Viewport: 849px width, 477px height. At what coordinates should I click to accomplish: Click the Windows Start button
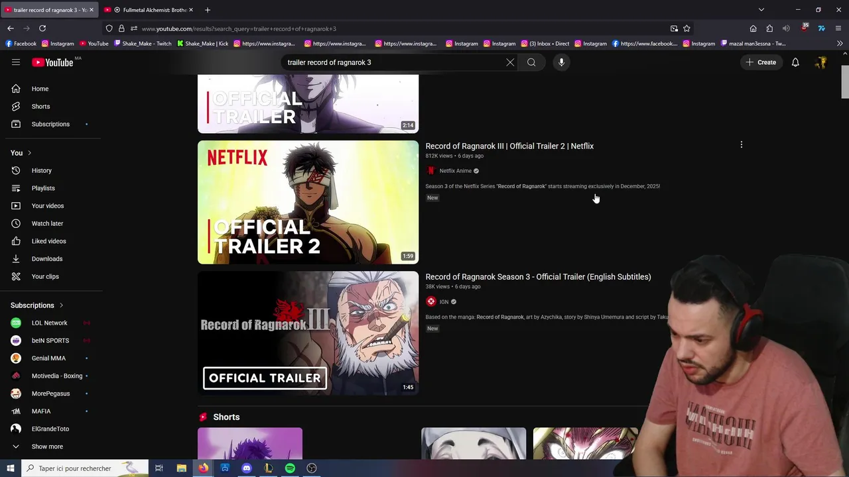pyautogui.click(x=11, y=468)
